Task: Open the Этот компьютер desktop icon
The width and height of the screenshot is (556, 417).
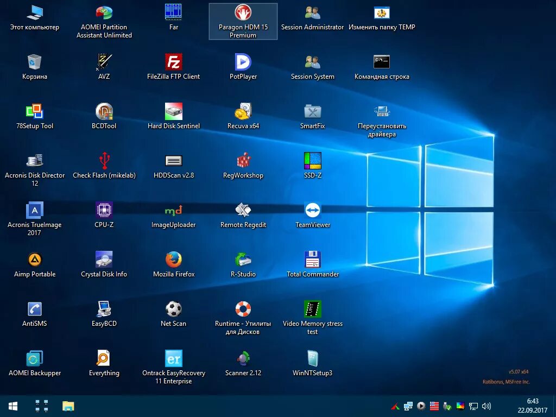Action: tap(35, 18)
